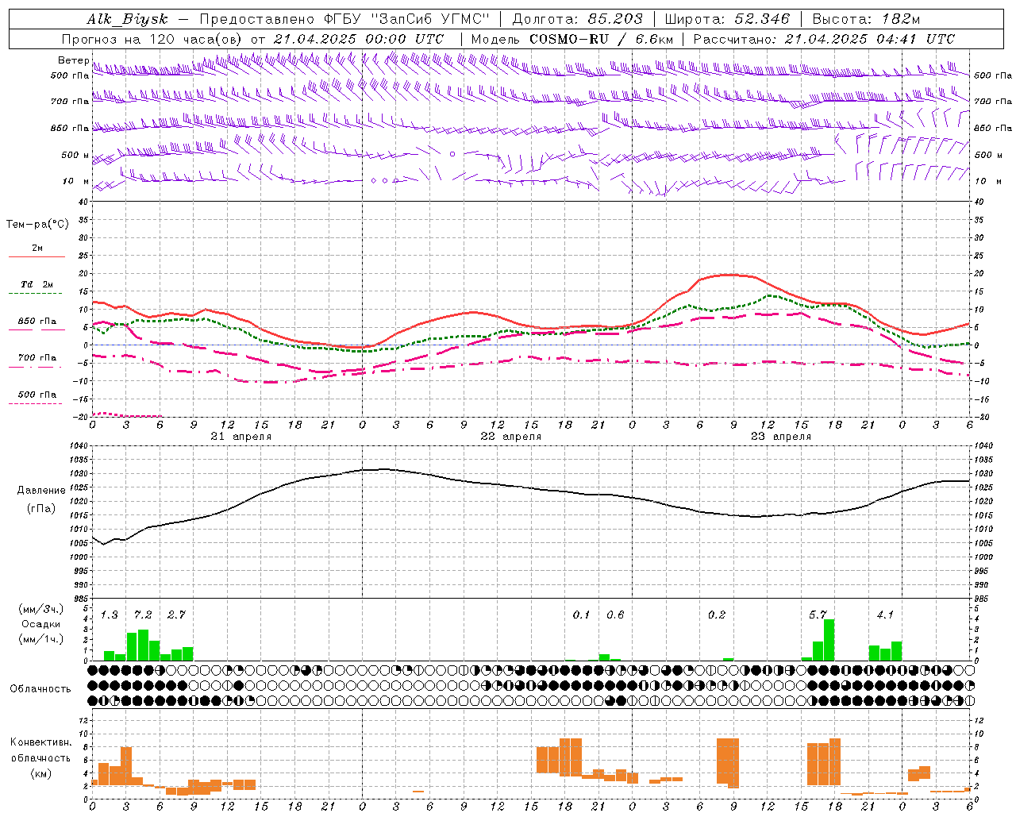Click the 'Давление' pressure panel label

coord(41,491)
